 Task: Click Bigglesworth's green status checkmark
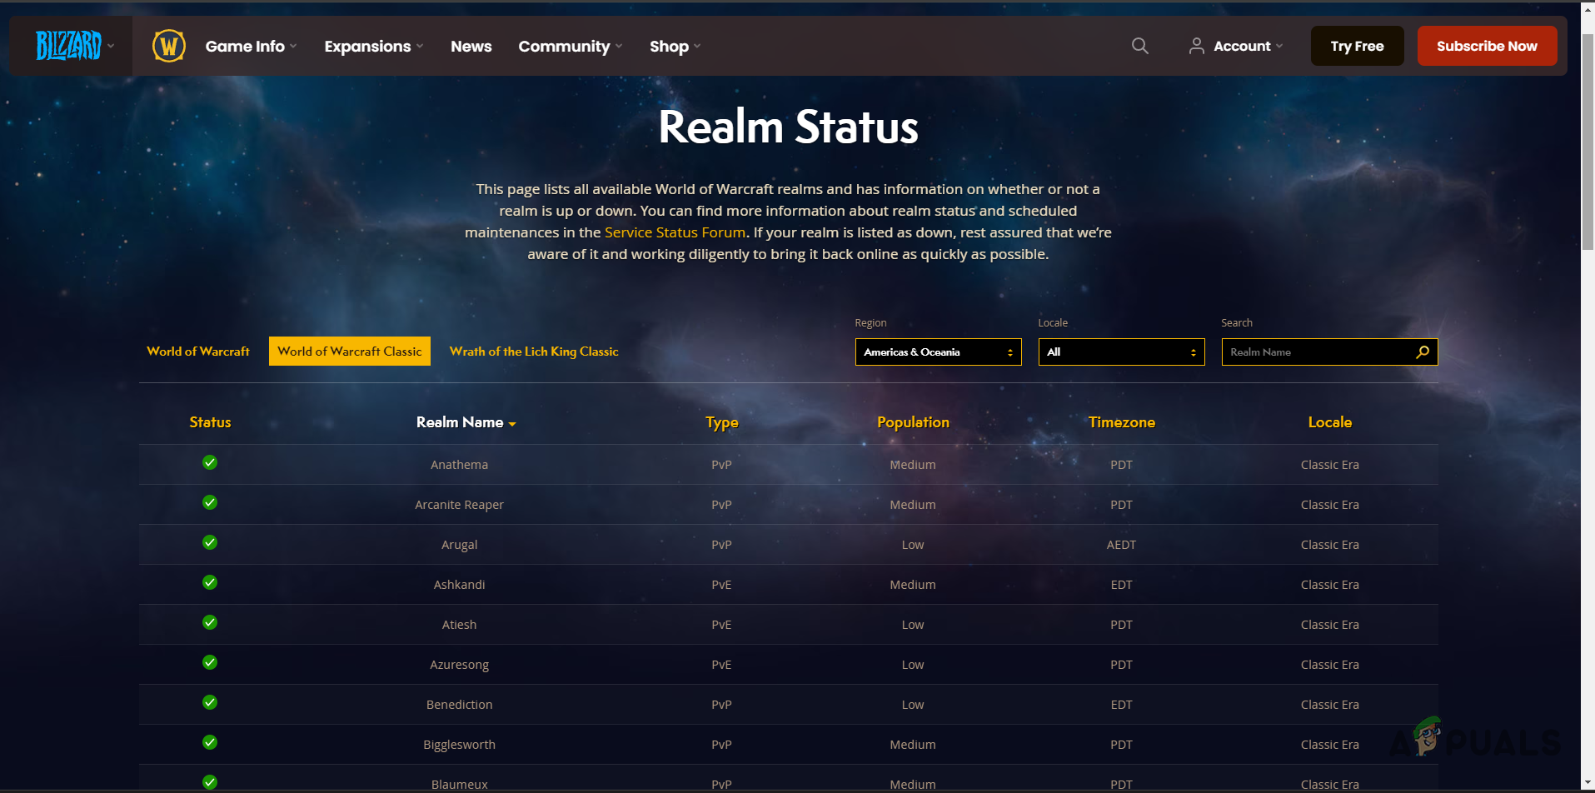[209, 742]
